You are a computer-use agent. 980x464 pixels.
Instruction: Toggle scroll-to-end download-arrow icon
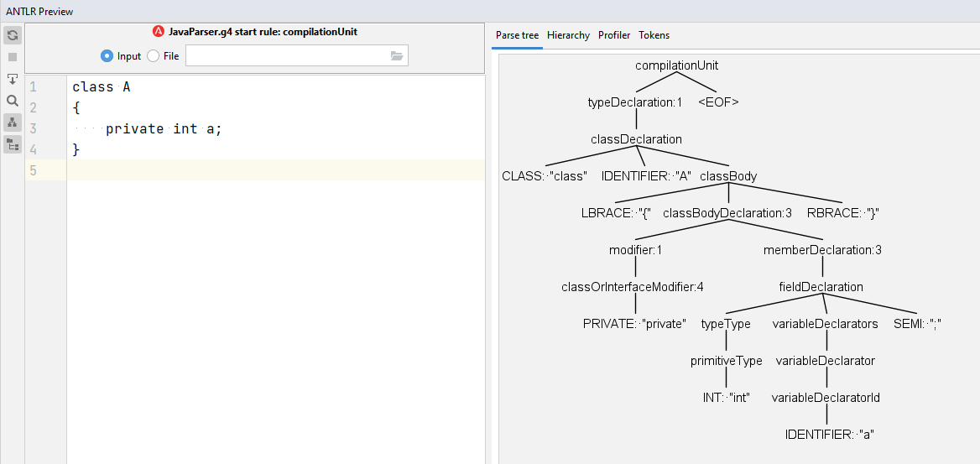[13, 79]
